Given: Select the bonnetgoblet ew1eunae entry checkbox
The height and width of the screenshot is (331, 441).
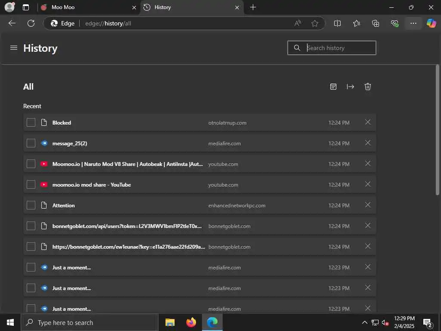Looking at the screenshot, I should click(31, 247).
